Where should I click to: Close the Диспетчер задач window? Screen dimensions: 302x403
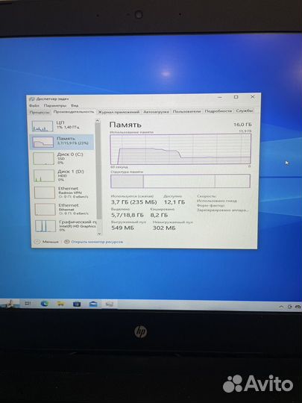(x=253, y=97)
